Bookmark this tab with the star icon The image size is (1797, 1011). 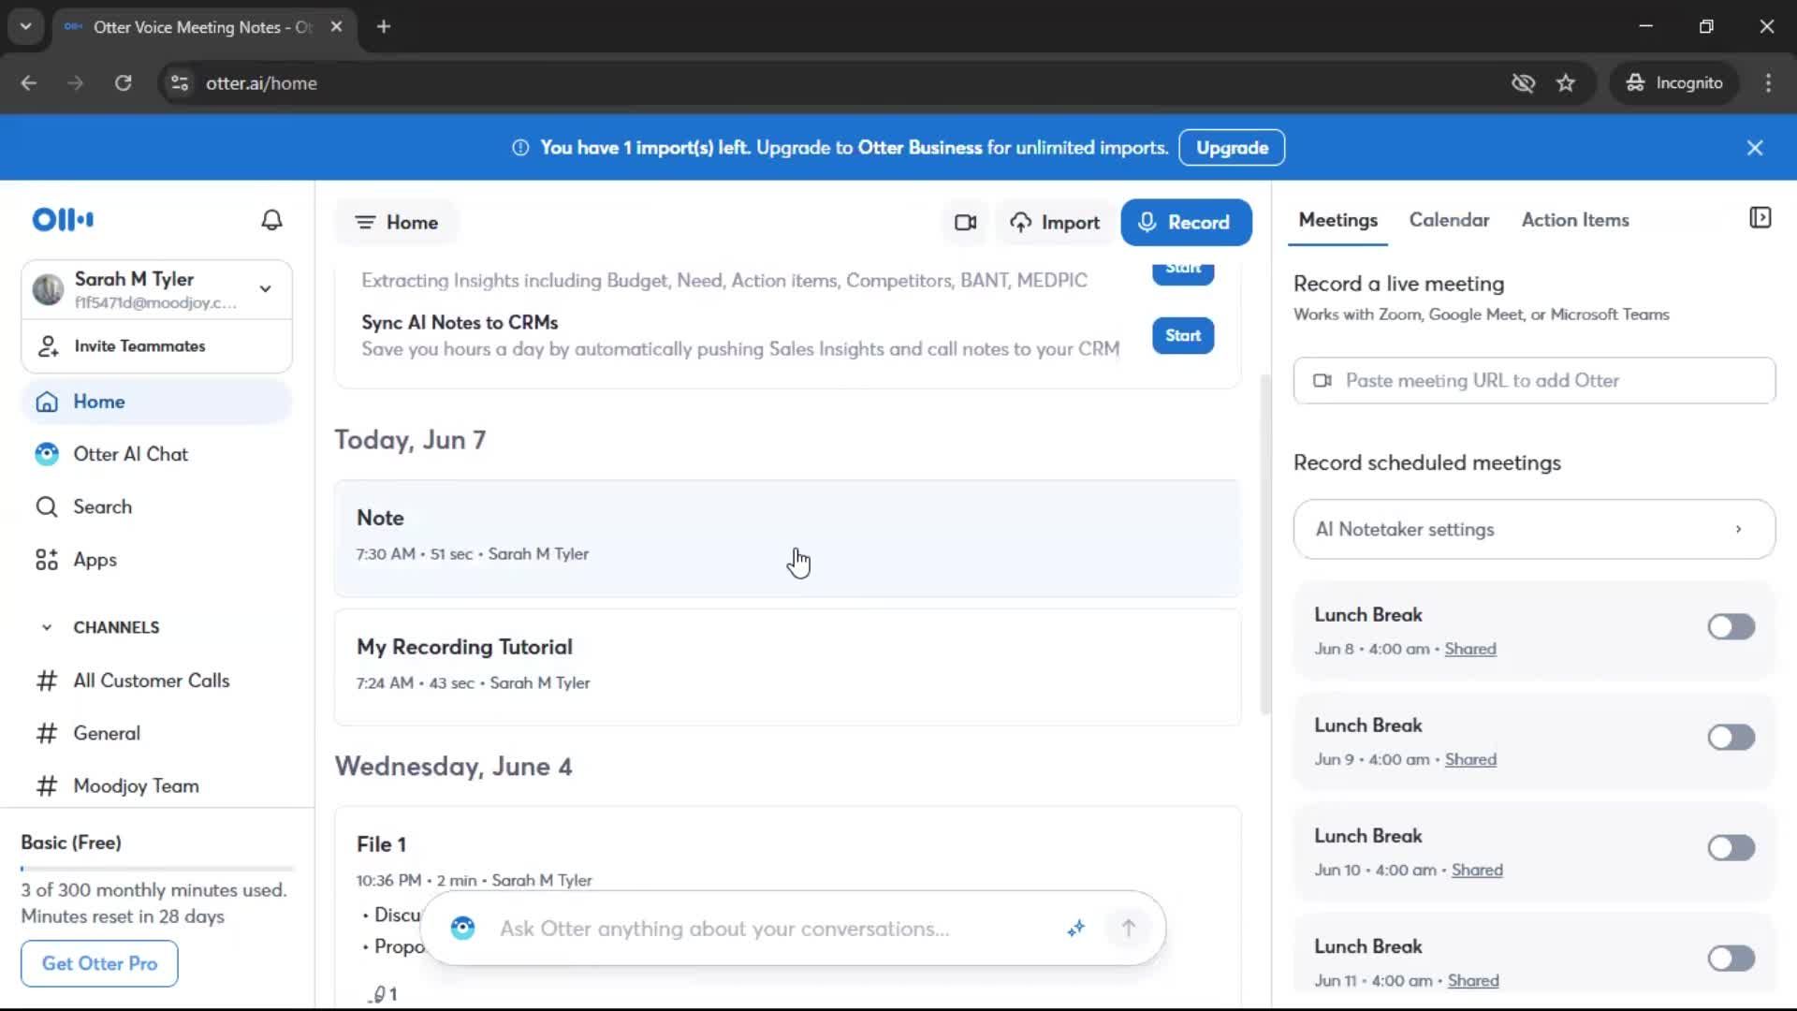[1566, 83]
